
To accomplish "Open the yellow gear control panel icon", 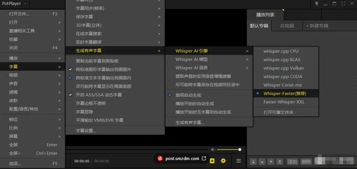I will click(x=223, y=161).
